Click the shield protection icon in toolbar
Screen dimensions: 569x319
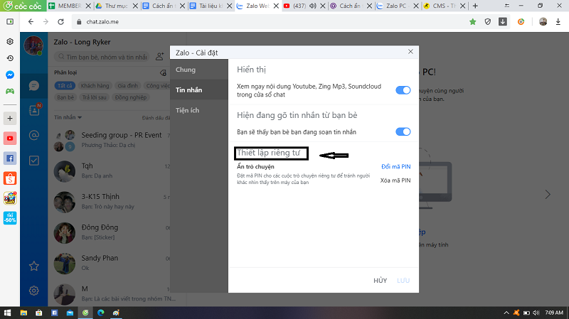click(488, 22)
